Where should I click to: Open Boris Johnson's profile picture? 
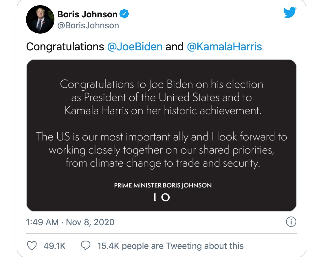40,19
